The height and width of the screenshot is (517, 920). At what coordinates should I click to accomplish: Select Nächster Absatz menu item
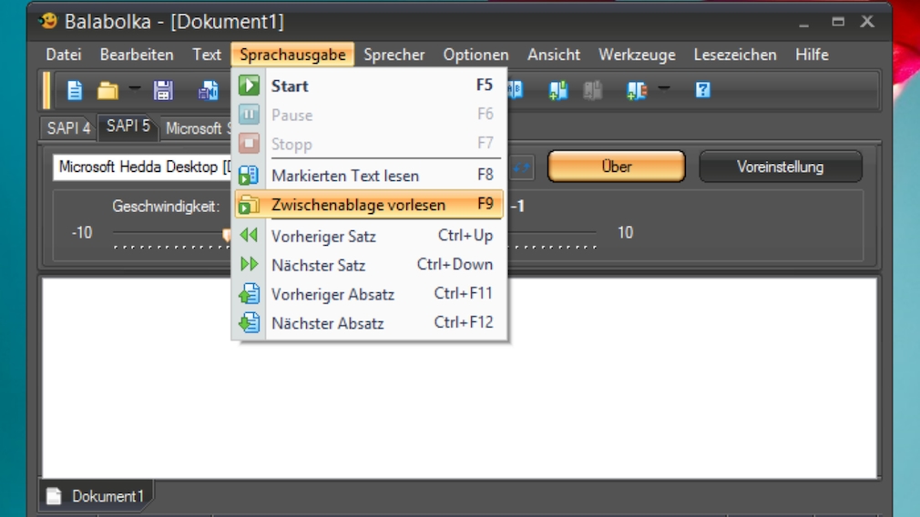327,323
